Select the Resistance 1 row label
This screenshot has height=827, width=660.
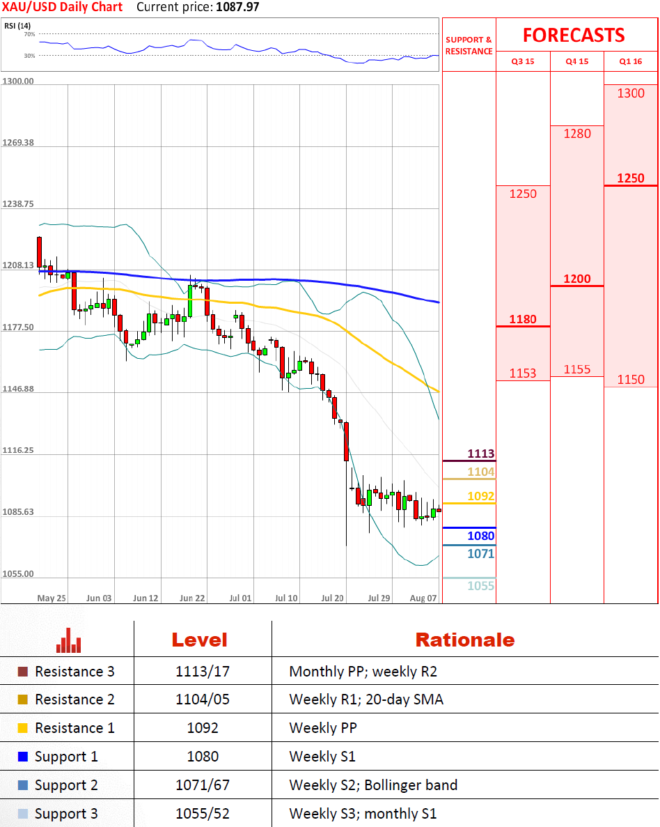pyautogui.click(x=74, y=728)
